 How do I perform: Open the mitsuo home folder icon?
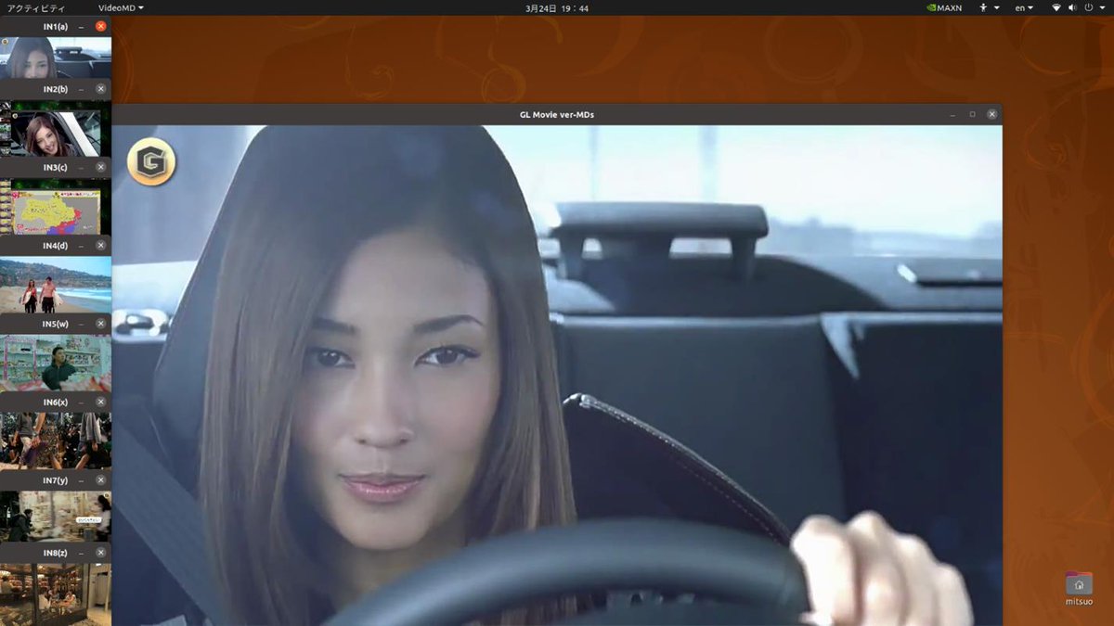click(1079, 584)
